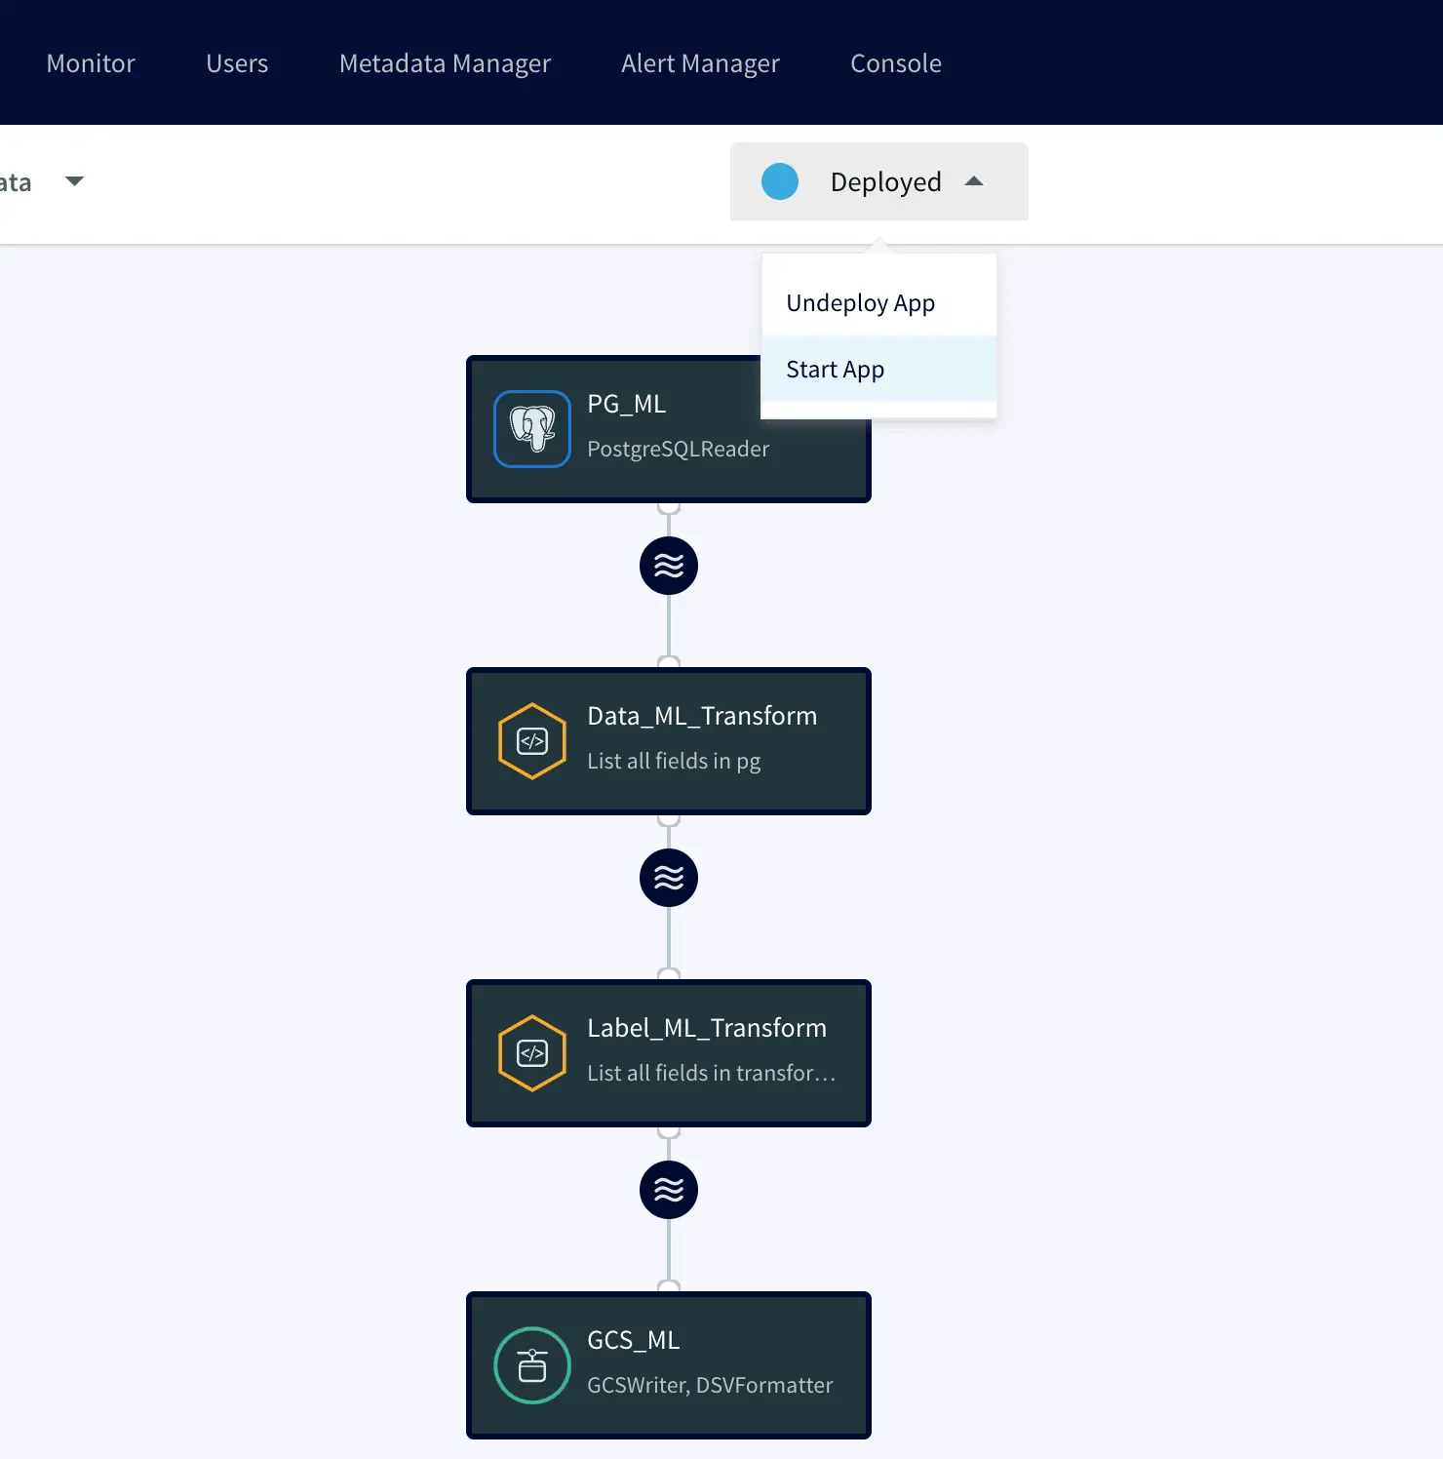Screen dimensions: 1443x1459
Task: Expand the dropdown arrow at top left
Action: coord(74,181)
